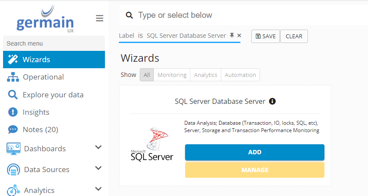The width and height of the screenshot is (368, 196).
Task: Click the info icon beside the wizard title
Action: [273, 101]
